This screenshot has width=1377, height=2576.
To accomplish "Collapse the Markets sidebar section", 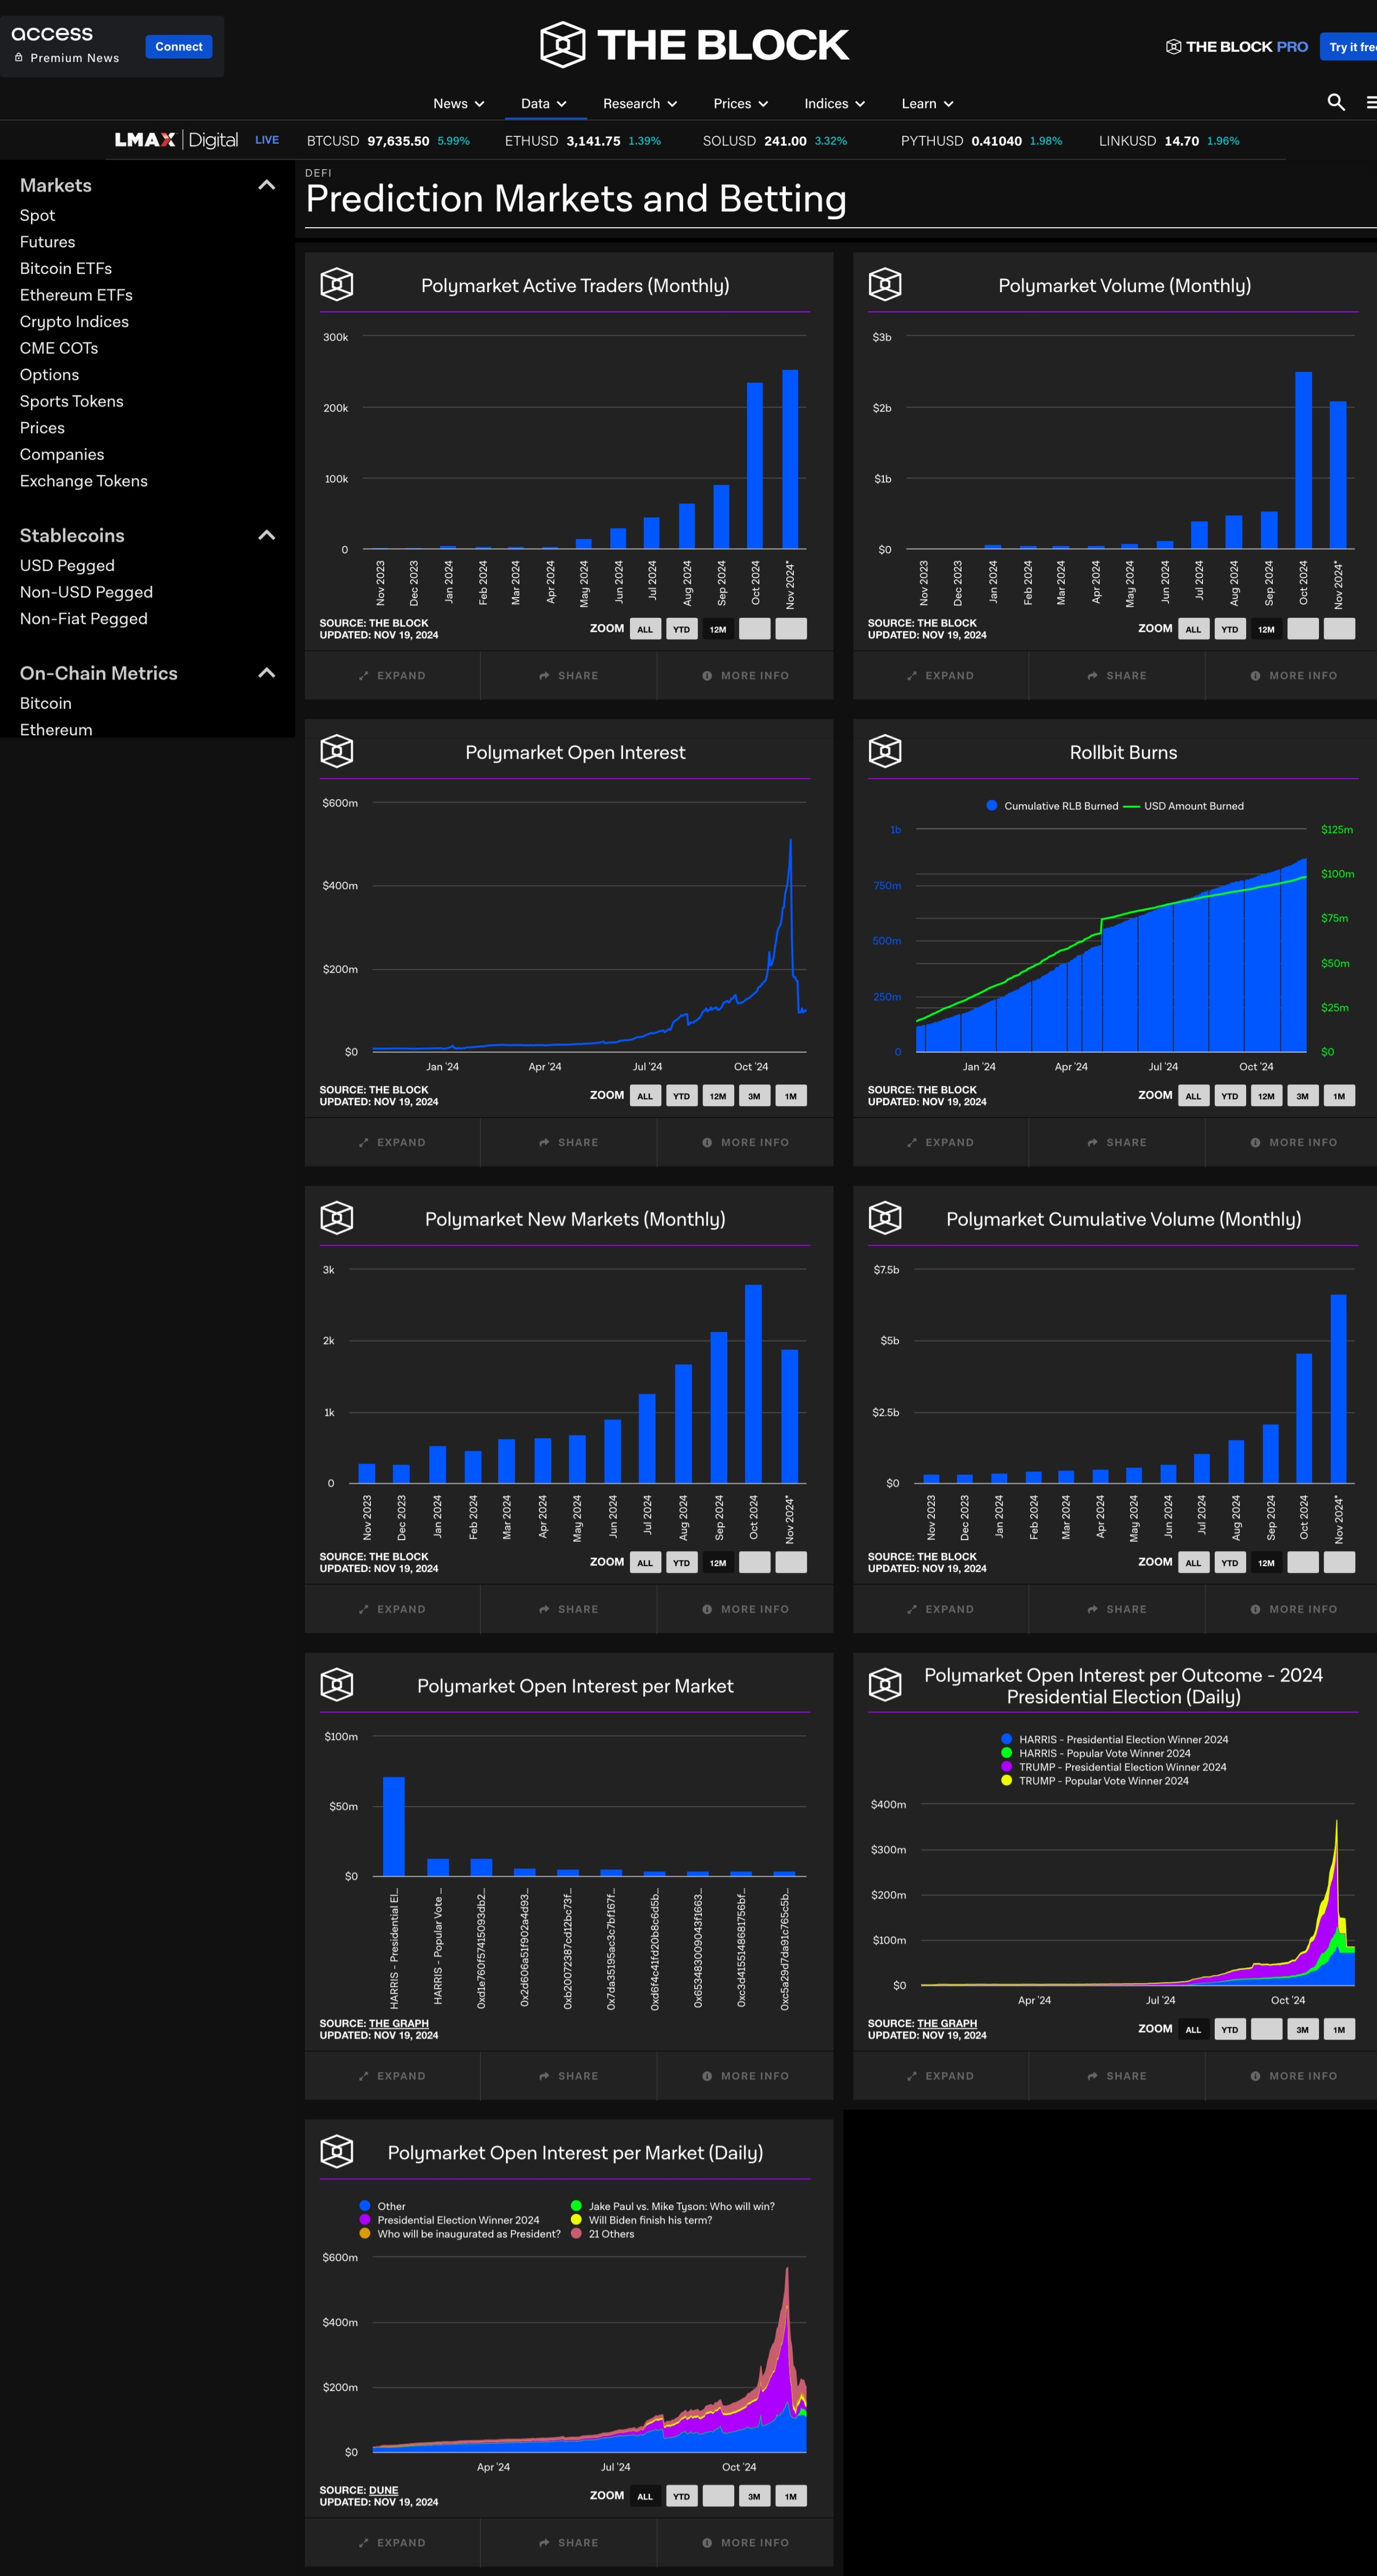I will [267, 185].
